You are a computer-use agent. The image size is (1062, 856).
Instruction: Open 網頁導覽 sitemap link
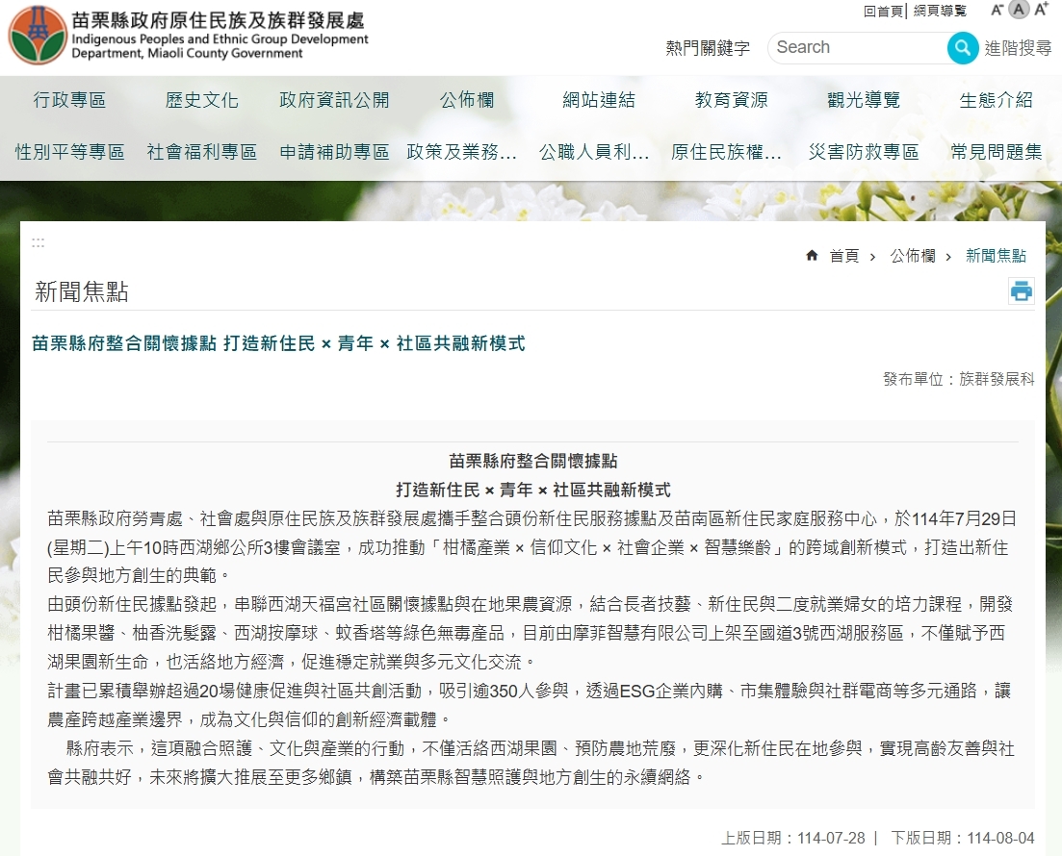coord(940,11)
